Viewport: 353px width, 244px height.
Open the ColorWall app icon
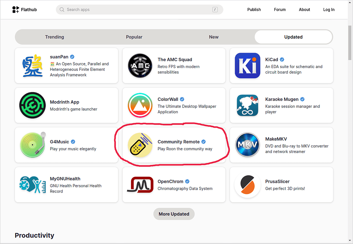[x=140, y=105]
